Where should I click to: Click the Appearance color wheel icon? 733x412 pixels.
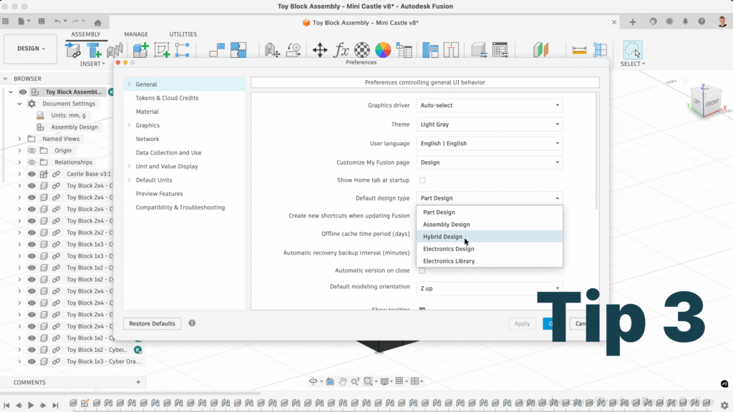coord(384,50)
